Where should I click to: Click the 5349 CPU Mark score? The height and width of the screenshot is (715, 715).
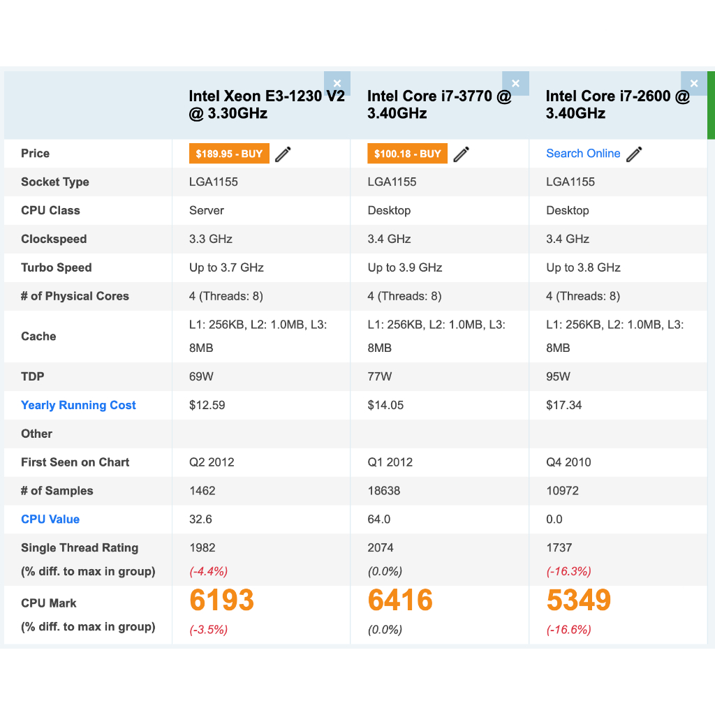click(579, 600)
